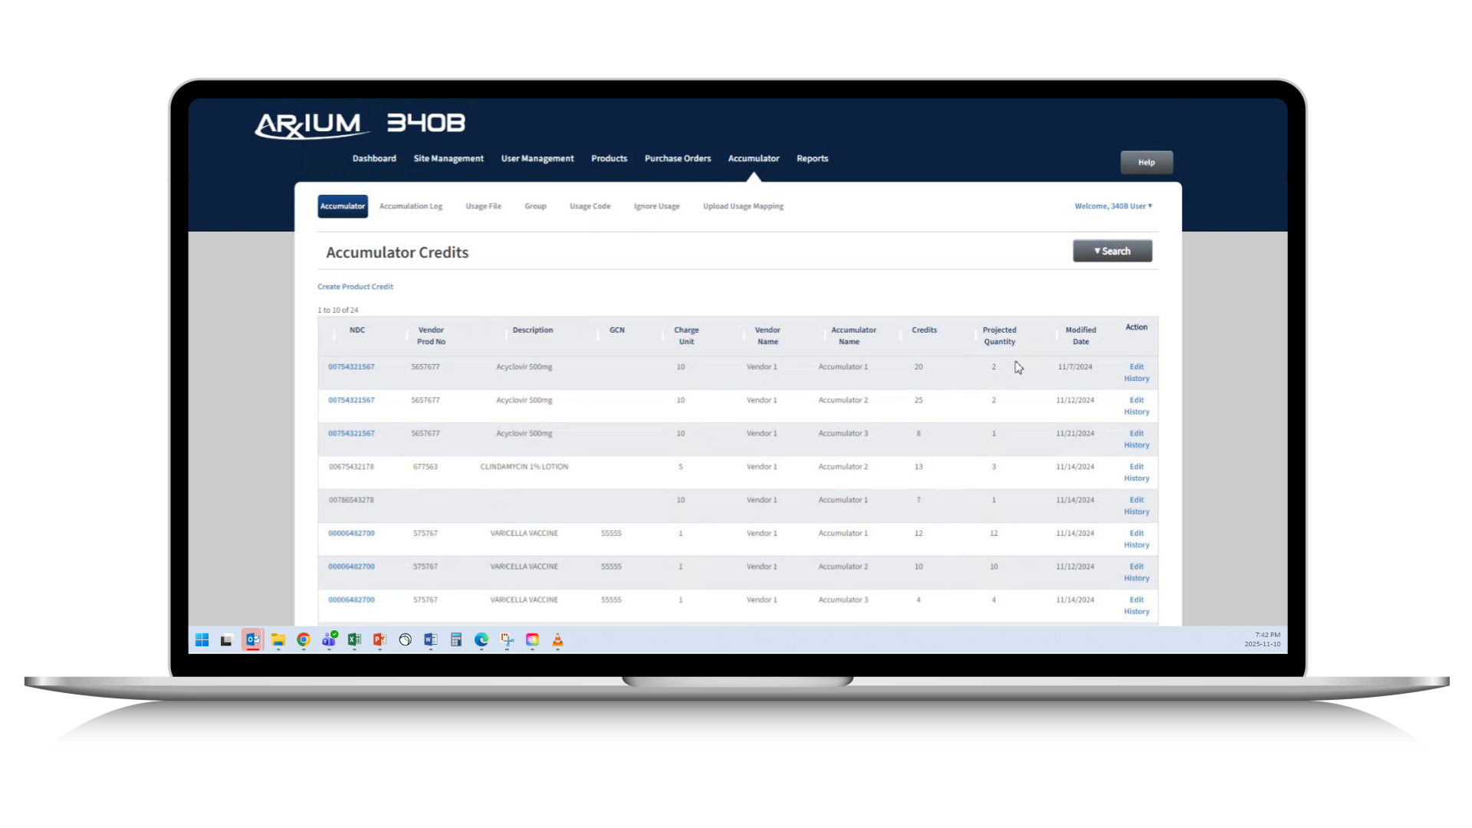Expand the Search panel dropdown
The height and width of the screenshot is (828, 1472).
(1112, 251)
